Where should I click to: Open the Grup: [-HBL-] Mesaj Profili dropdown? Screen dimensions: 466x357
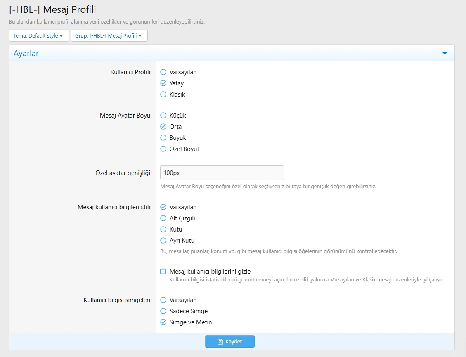tap(109, 36)
